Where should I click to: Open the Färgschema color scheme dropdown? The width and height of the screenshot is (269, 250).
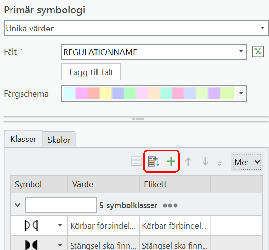(x=241, y=93)
